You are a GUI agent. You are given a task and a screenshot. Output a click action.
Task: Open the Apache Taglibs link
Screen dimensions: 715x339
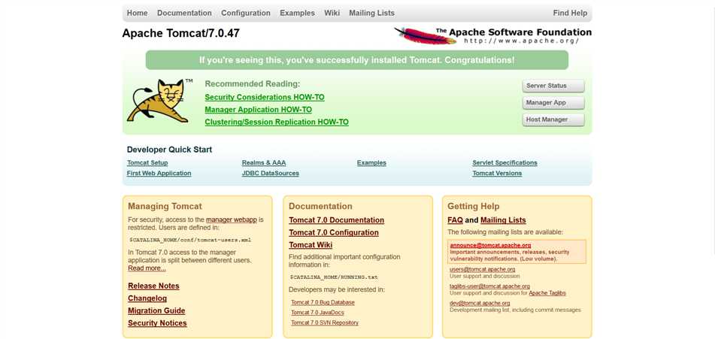coord(547,293)
